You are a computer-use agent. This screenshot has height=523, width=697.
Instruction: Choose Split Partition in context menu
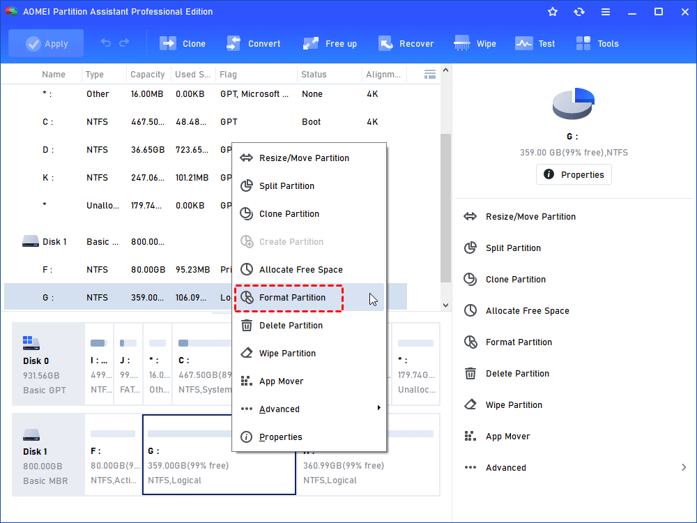tap(309, 186)
